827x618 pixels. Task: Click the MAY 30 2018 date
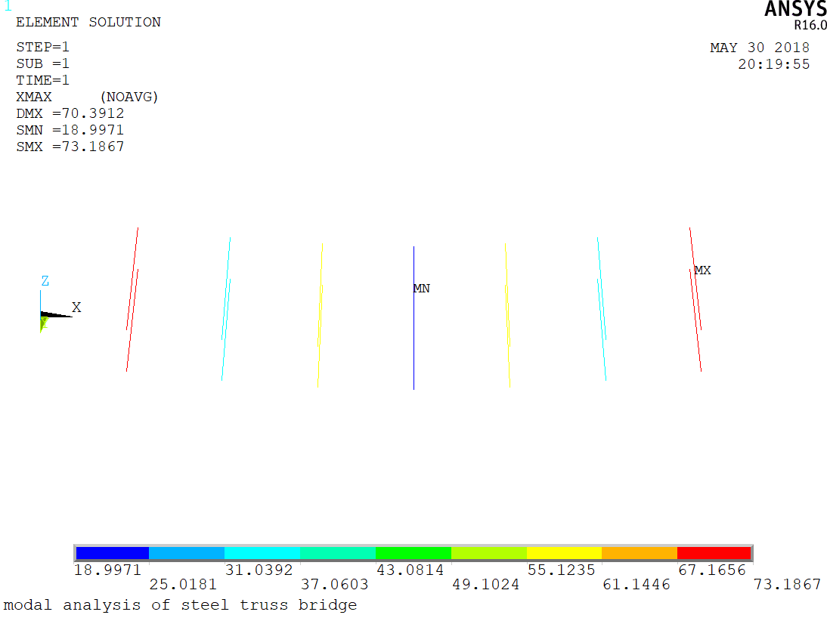pos(760,48)
